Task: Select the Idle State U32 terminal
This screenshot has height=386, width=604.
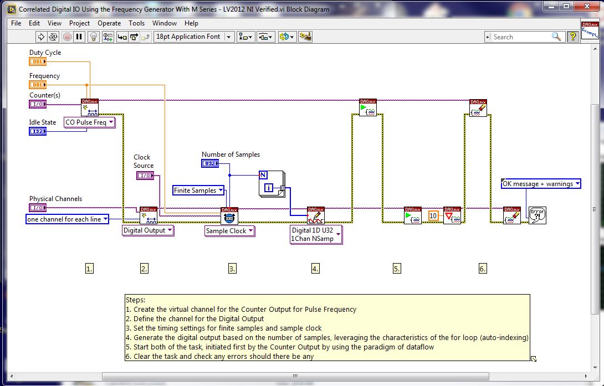Action: (38, 131)
